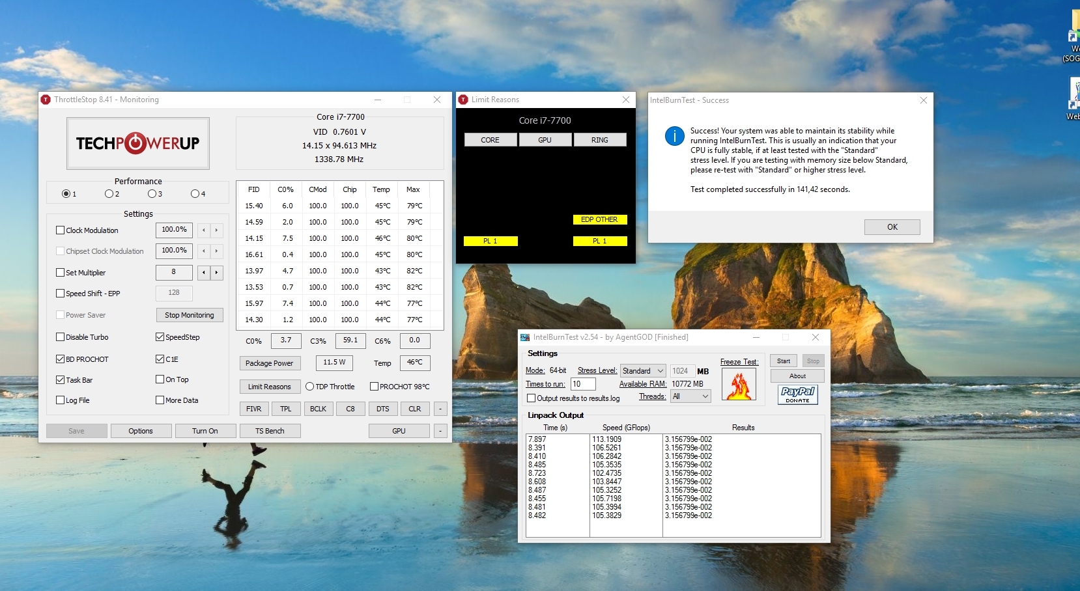Click the Clock Modulation 100.0% value field

[174, 230]
